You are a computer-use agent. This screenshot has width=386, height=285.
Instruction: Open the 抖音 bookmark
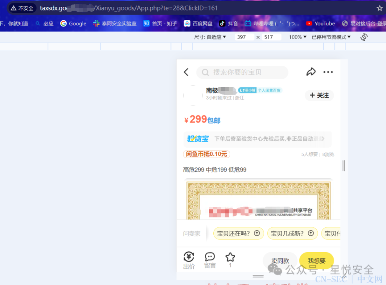tap(229, 24)
